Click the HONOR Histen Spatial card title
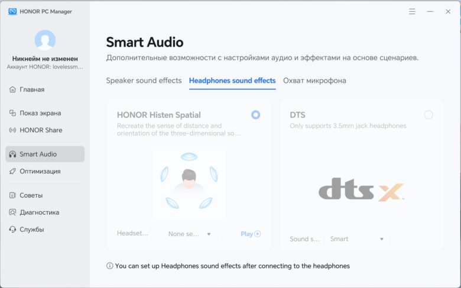461x288 pixels. (159, 115)
